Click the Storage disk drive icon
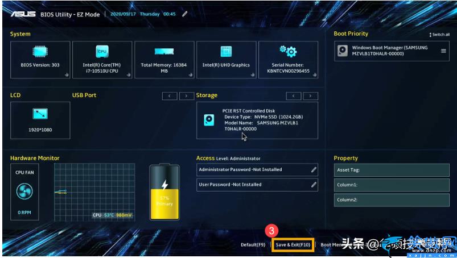This screenshot has height=258, width=457. [209, 120]
